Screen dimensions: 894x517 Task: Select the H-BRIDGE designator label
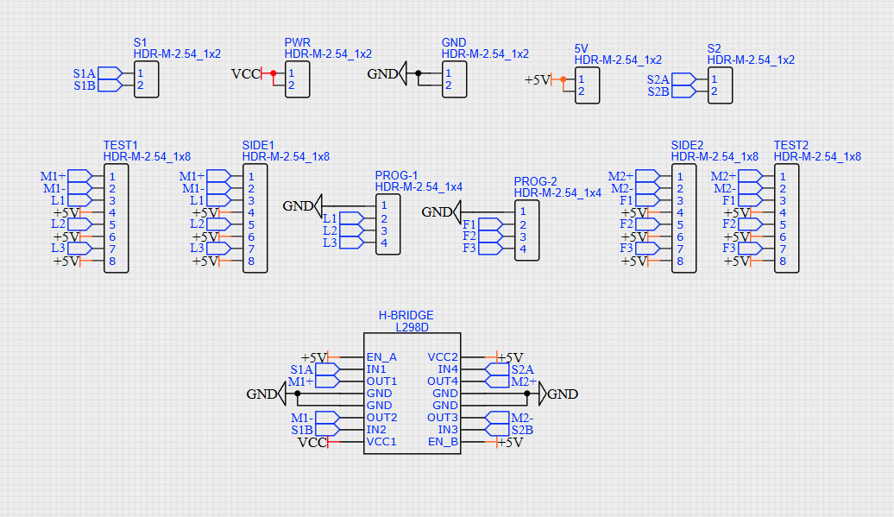click(406, 315)
